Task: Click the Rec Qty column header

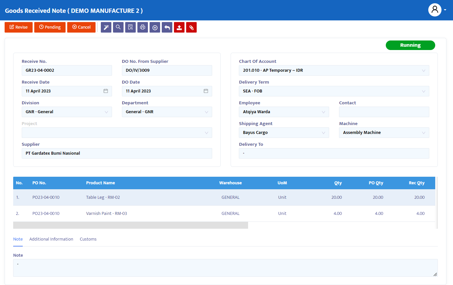Action: tap(416, 183)
